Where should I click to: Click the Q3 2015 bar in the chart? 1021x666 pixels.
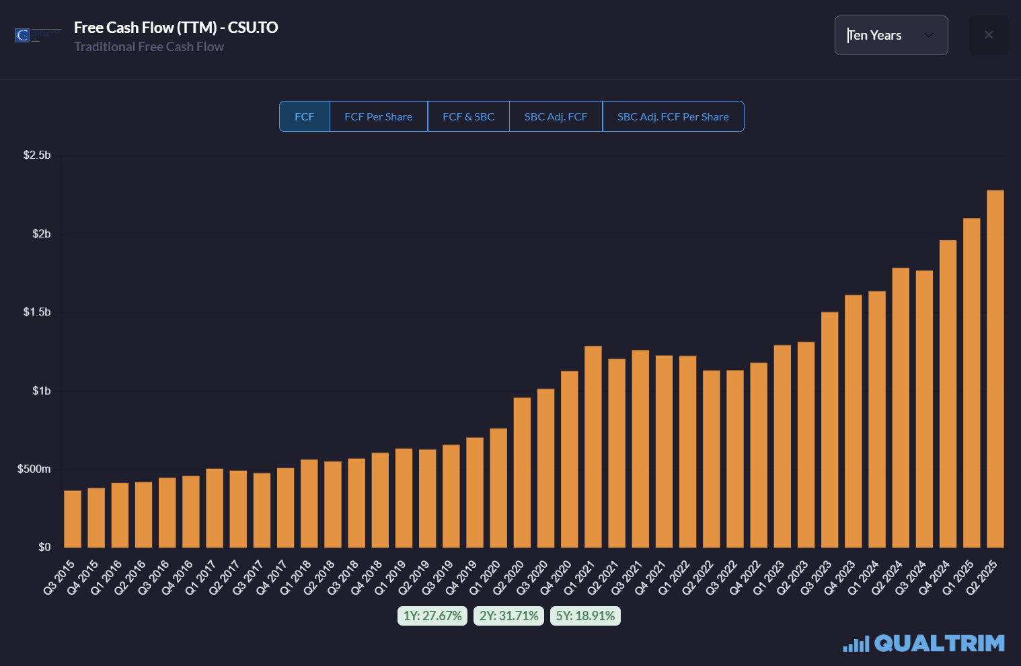pos(73,519)
